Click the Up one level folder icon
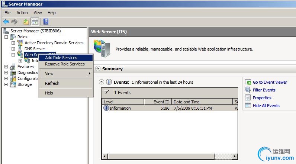 [26, 22]
